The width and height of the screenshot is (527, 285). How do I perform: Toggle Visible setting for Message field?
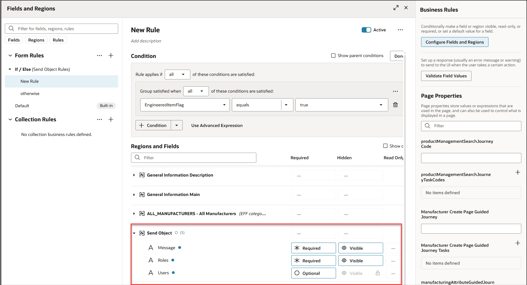pos(361,248)
